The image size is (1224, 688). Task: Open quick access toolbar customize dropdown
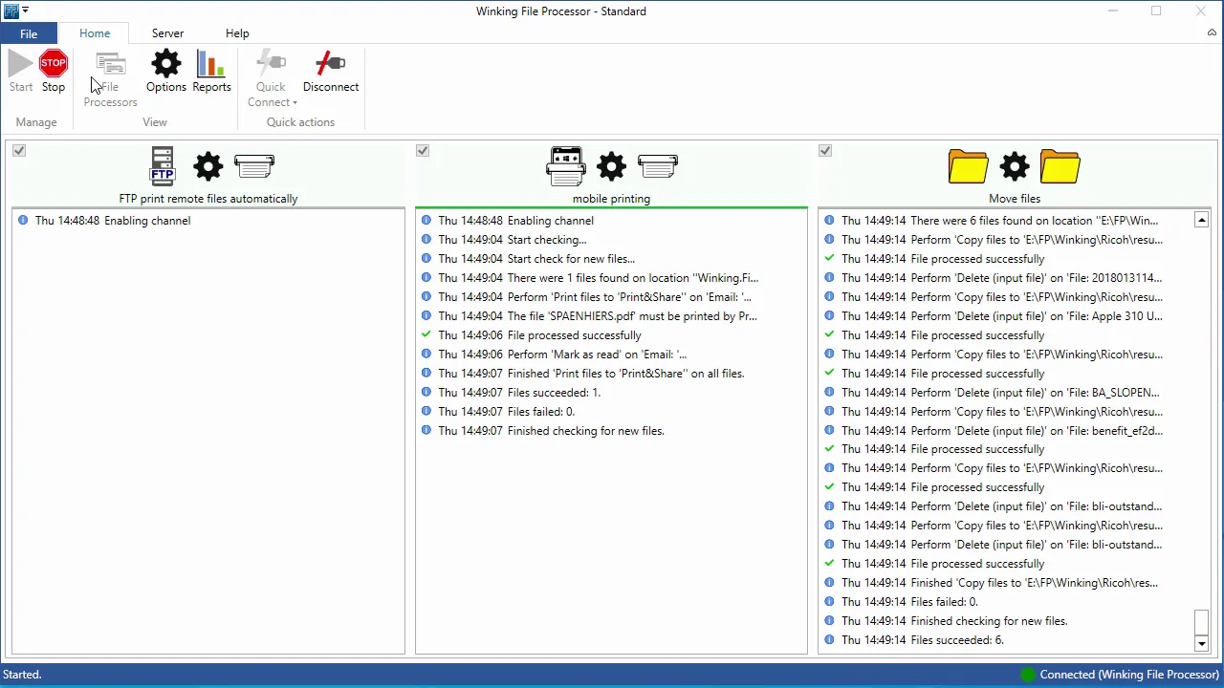tap(26, 11)
